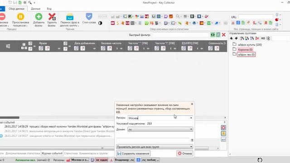Click the red pie-chart icon near URL
This screenshot has height=163, width=290.
tap(277, 19)
